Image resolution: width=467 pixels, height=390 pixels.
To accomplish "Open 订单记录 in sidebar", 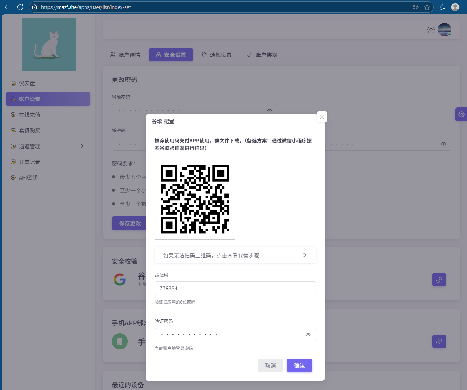I will pos(48,162).
